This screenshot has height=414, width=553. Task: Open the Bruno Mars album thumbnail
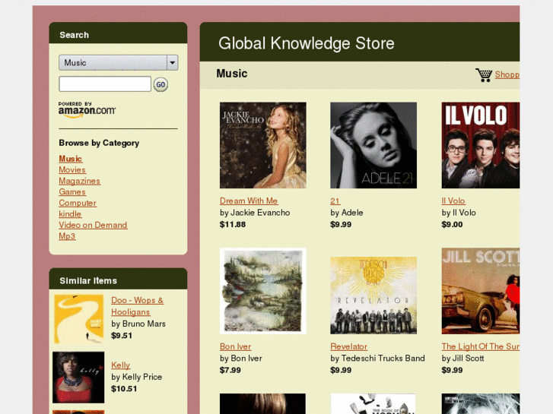[x=78, y=319]
